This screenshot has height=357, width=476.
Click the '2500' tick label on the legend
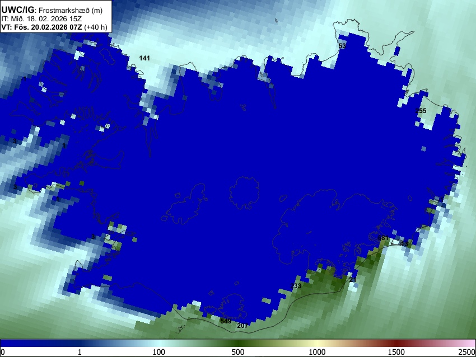467,352
